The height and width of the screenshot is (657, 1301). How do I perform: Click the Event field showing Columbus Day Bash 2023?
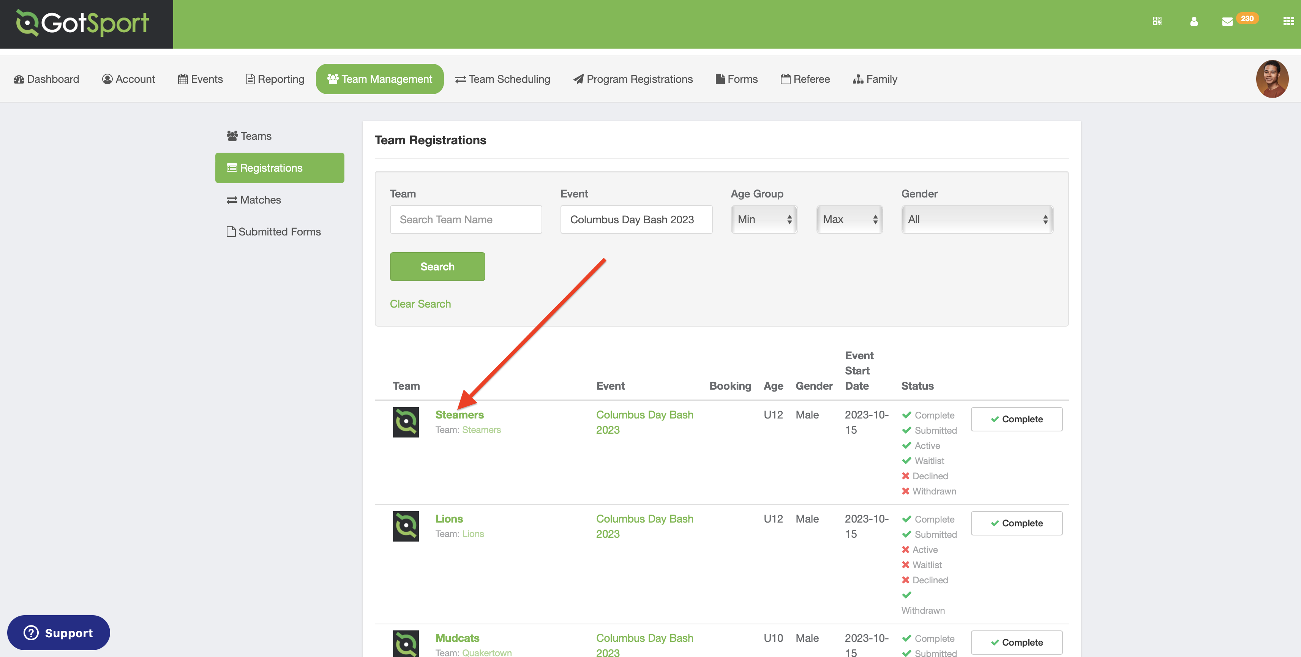(636, 220)
